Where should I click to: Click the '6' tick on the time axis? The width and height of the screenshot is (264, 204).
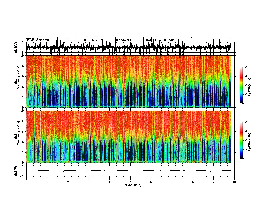pos(151,182)
